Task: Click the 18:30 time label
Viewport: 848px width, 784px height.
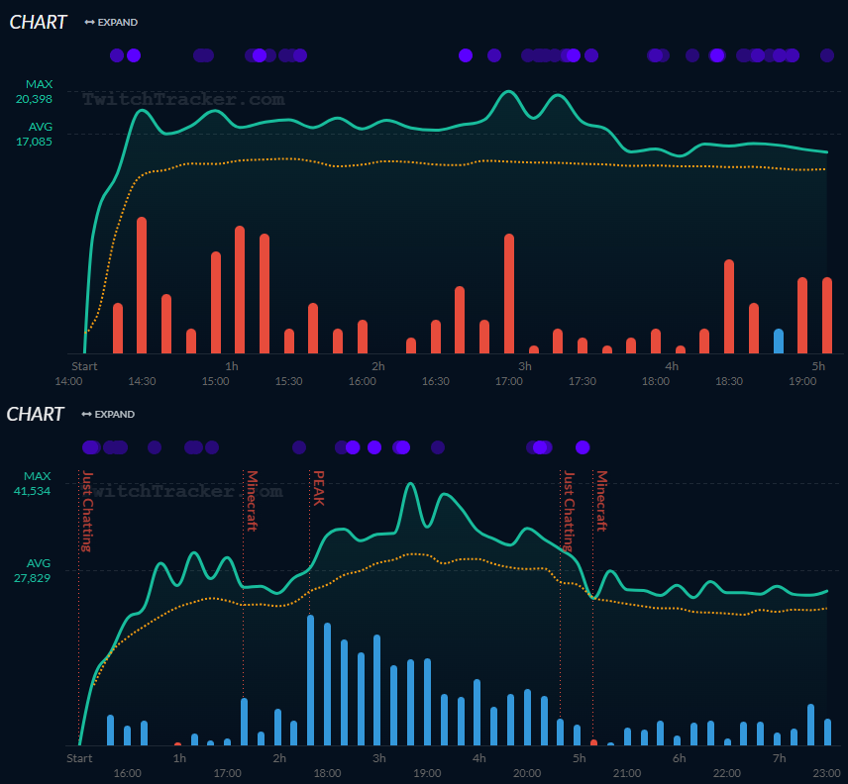Action: point(729,381)
